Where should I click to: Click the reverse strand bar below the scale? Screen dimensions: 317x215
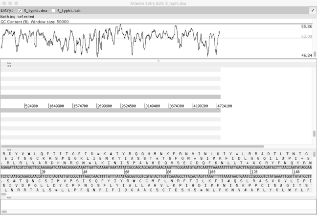[x=110, y=112]
